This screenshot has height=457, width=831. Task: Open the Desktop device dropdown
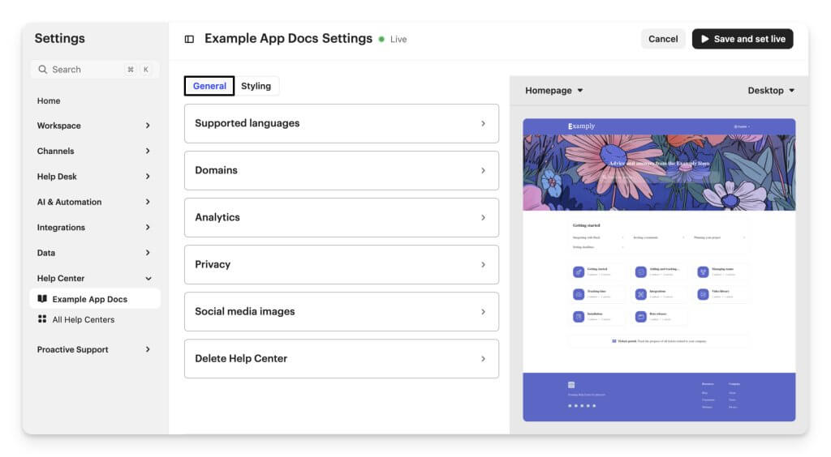pyautogui.click(x=770, y=91)
